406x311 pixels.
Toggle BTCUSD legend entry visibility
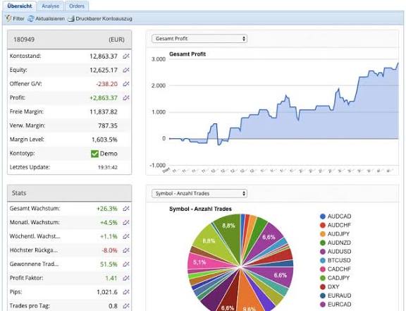coord(336,260)
